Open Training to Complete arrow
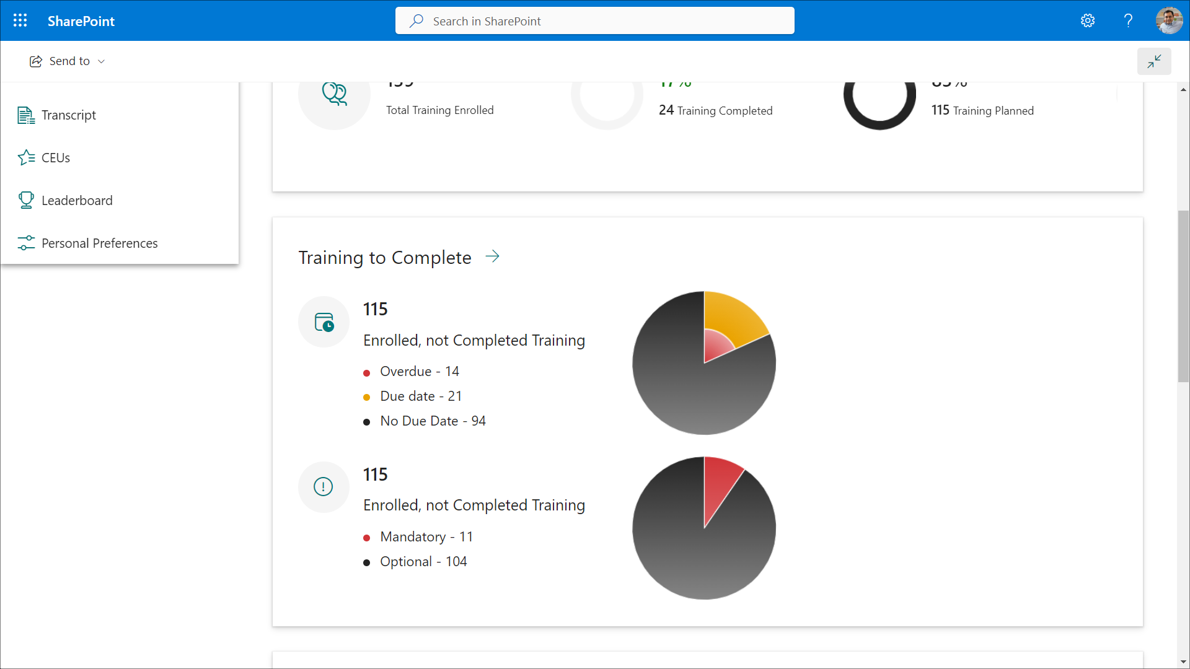 tap(492, 256)
